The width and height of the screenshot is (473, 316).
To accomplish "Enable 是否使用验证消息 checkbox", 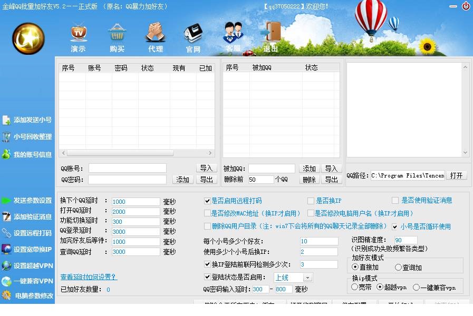I will pyautogui.click(x=395, y=200).
